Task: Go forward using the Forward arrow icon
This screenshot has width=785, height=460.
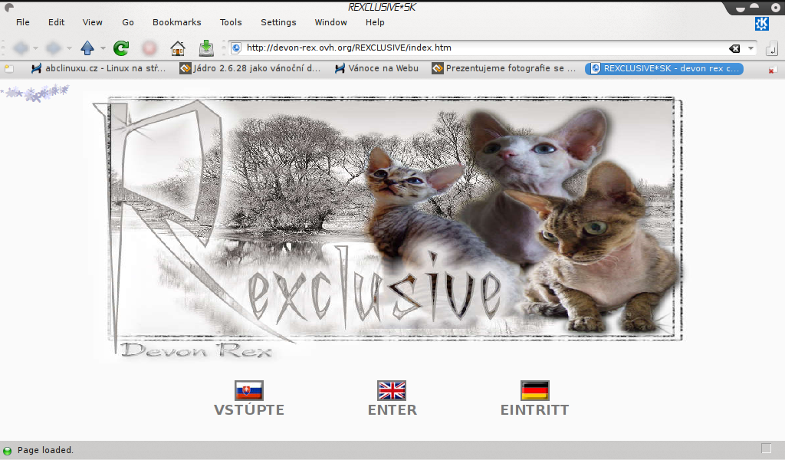Action: click(x=53, y=48)
